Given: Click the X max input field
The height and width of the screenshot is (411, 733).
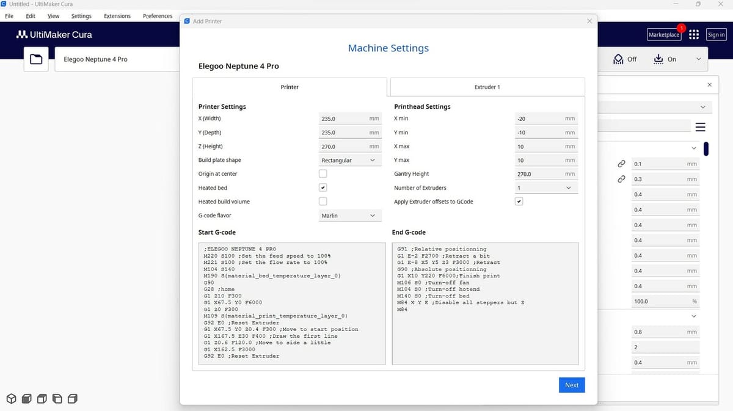Looking at the screenshot, I should tap(545, 147).
